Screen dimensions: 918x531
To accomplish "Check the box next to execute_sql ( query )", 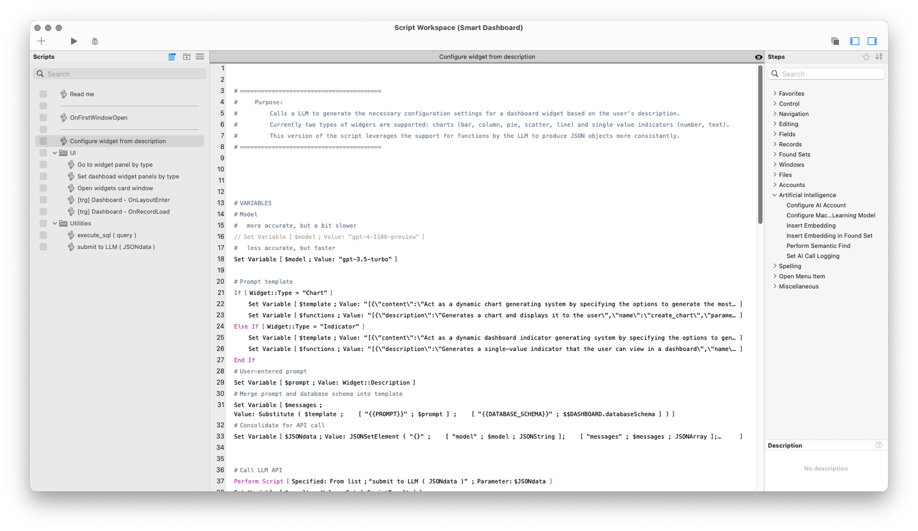I will coord(43,235).
